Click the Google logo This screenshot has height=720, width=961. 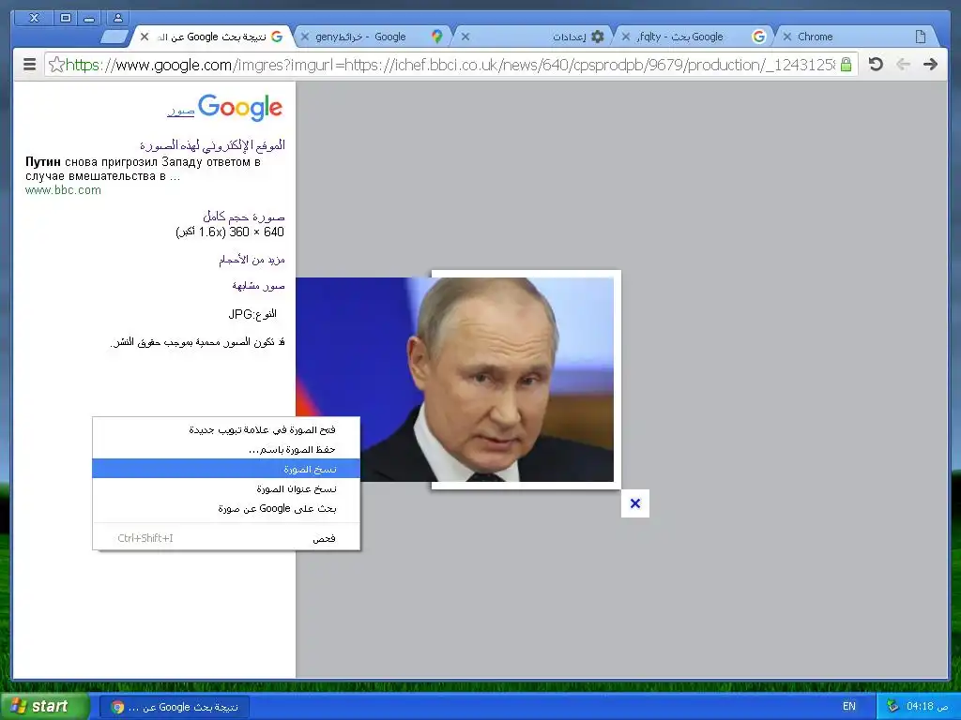pyautogui.click(x=240, y=108)
